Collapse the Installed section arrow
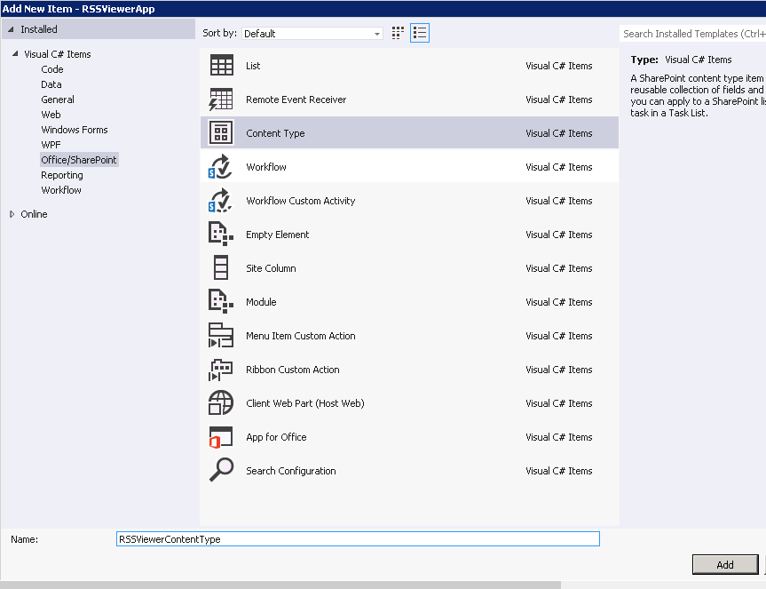The height and width of the screenshot is (589, 766). coord(11,29)
